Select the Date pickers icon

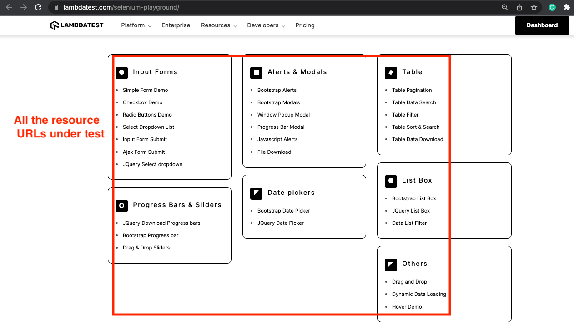[256, 193]
